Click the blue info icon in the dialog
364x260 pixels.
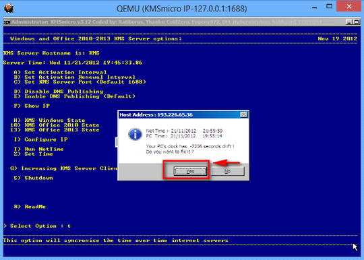point(135,134)
